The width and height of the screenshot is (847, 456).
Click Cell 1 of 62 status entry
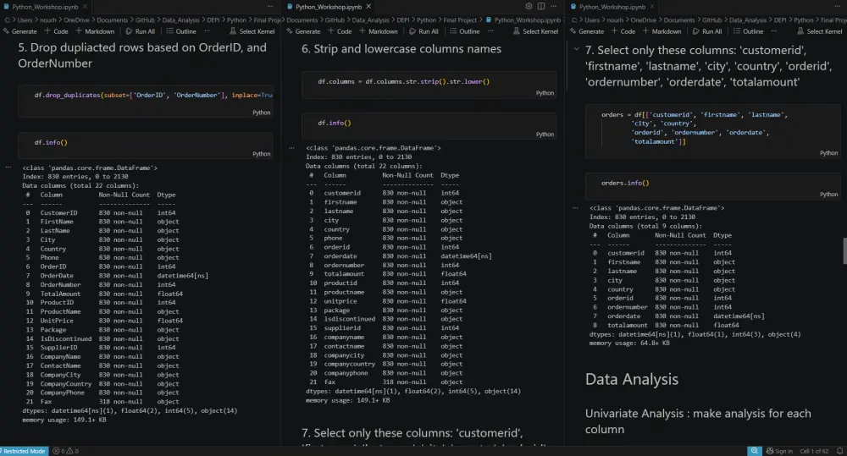(814, 451)
